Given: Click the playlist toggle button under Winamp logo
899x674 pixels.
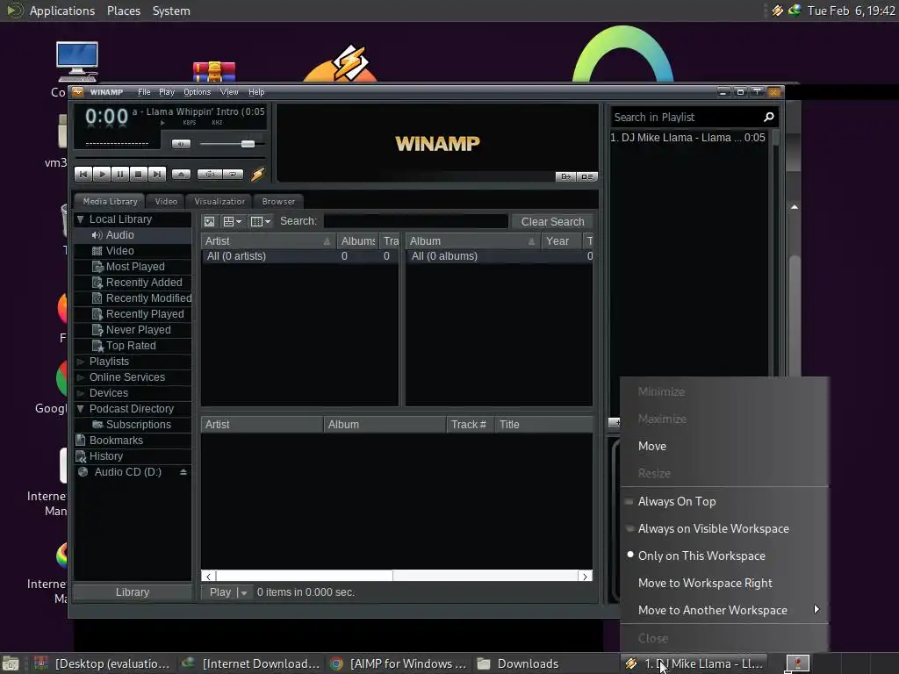Looking at the screenshot, I should coord(587,176).
